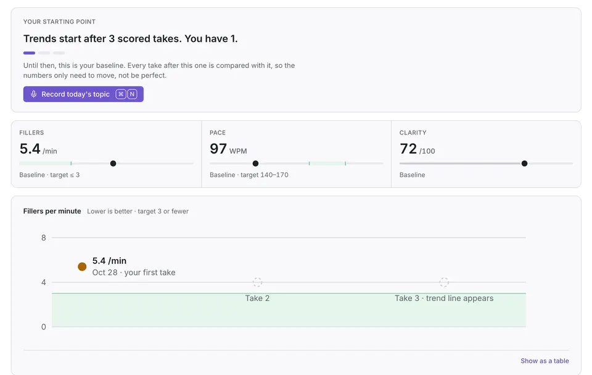Click the N key badge in Record button
Image resolution: width=592 pixels, height=375 pixels.
132,94
